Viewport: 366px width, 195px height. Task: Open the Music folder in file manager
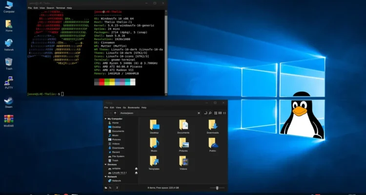click(x=154, y=144)
